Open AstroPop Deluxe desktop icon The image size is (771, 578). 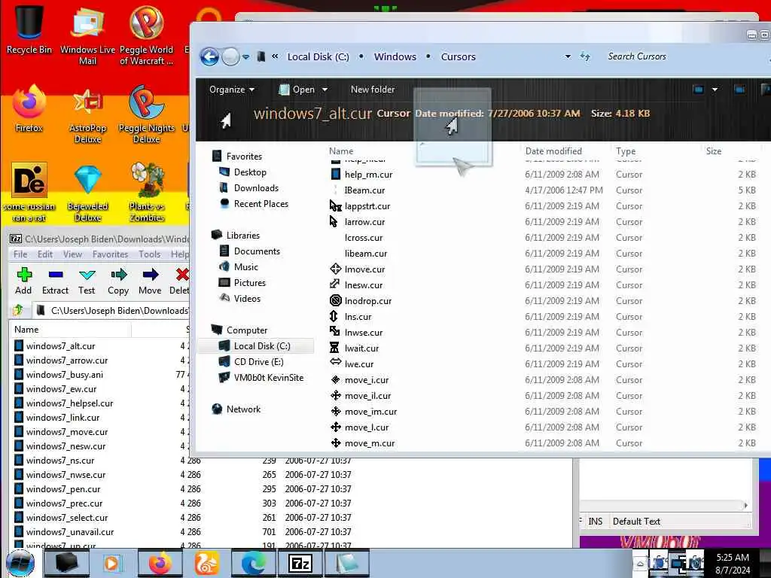click(87, 115)
